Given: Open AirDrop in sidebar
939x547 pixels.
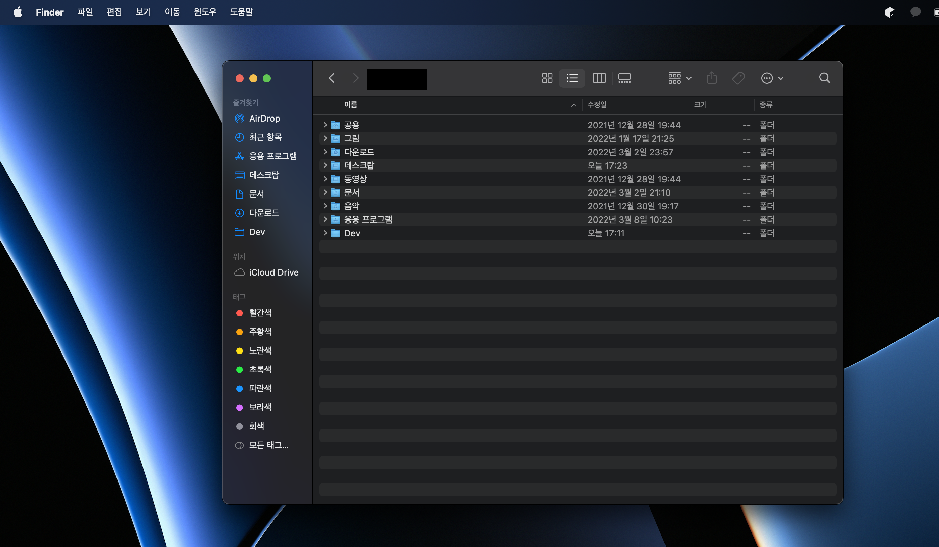Looking at the screenshot, I should (x=264, y=119).
